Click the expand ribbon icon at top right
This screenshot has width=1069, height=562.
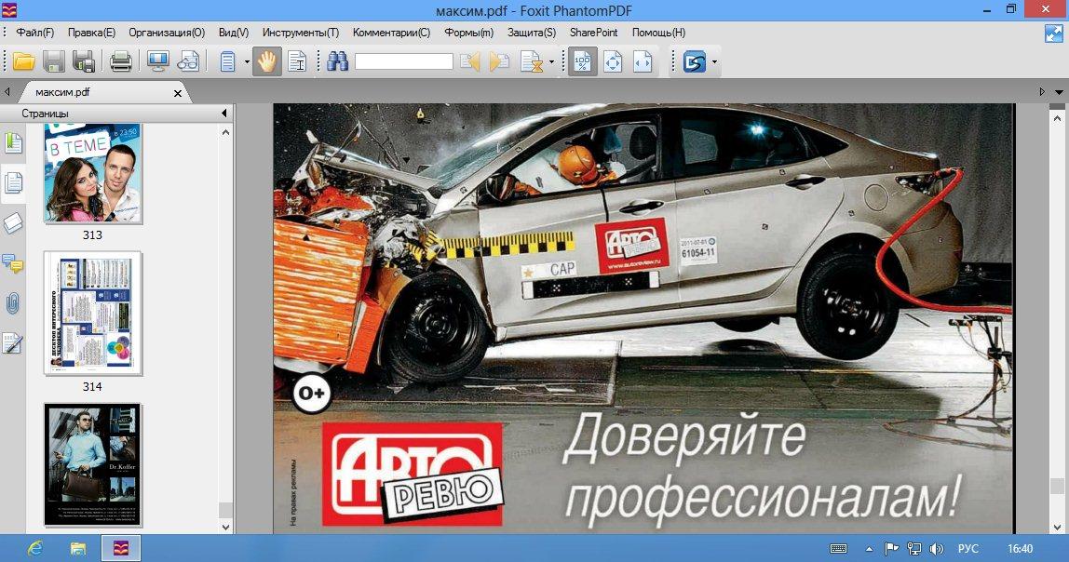pyautogui.click(x=1054, y=33)
